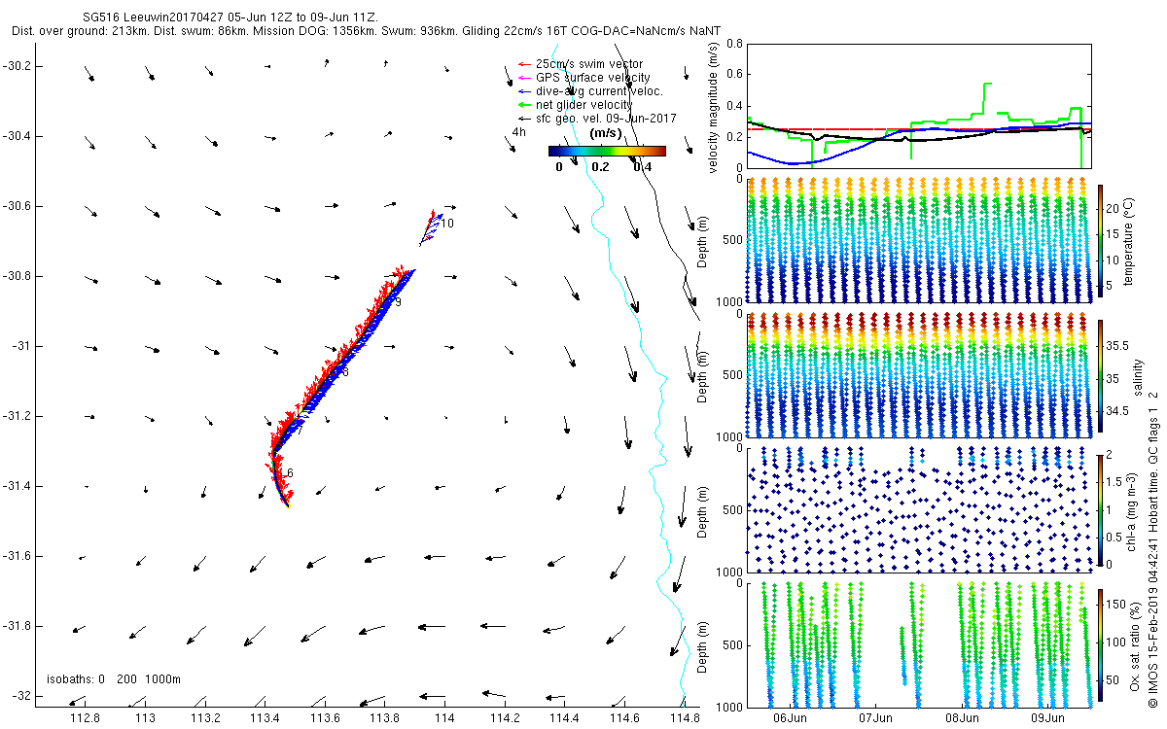Viewport: 1167px width, 729px height.
Task: Click the '4h' scale label near legend
Action: (519, 131)
